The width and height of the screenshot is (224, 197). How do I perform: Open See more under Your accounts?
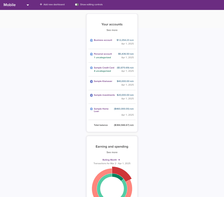click(112, 30)
